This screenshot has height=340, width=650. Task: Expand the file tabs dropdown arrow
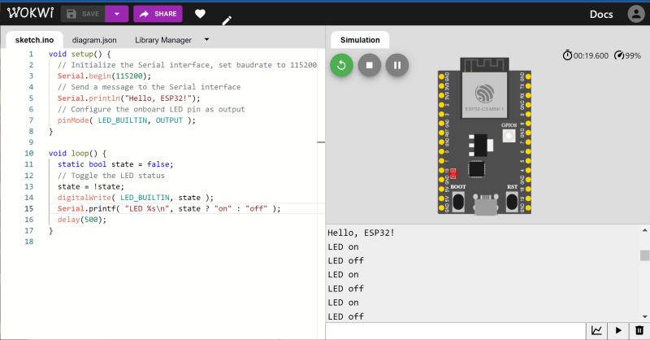coord(206,39)
